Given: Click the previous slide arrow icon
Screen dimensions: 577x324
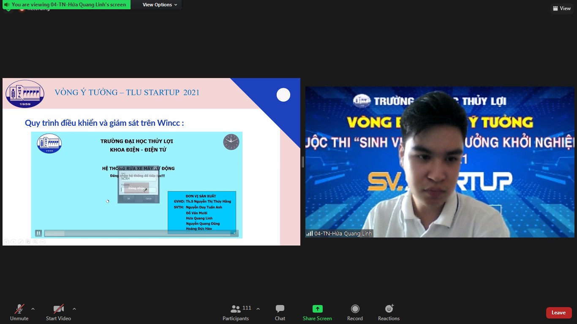Looking at the screenshot, I should (x=6, y=242).
